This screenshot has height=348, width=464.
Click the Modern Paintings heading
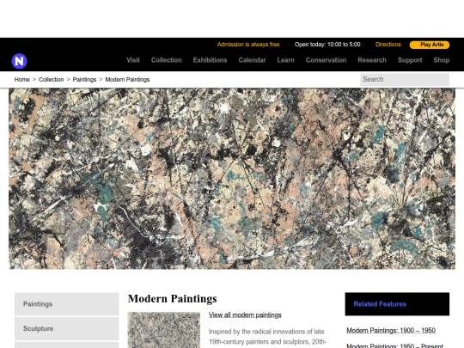172,298
